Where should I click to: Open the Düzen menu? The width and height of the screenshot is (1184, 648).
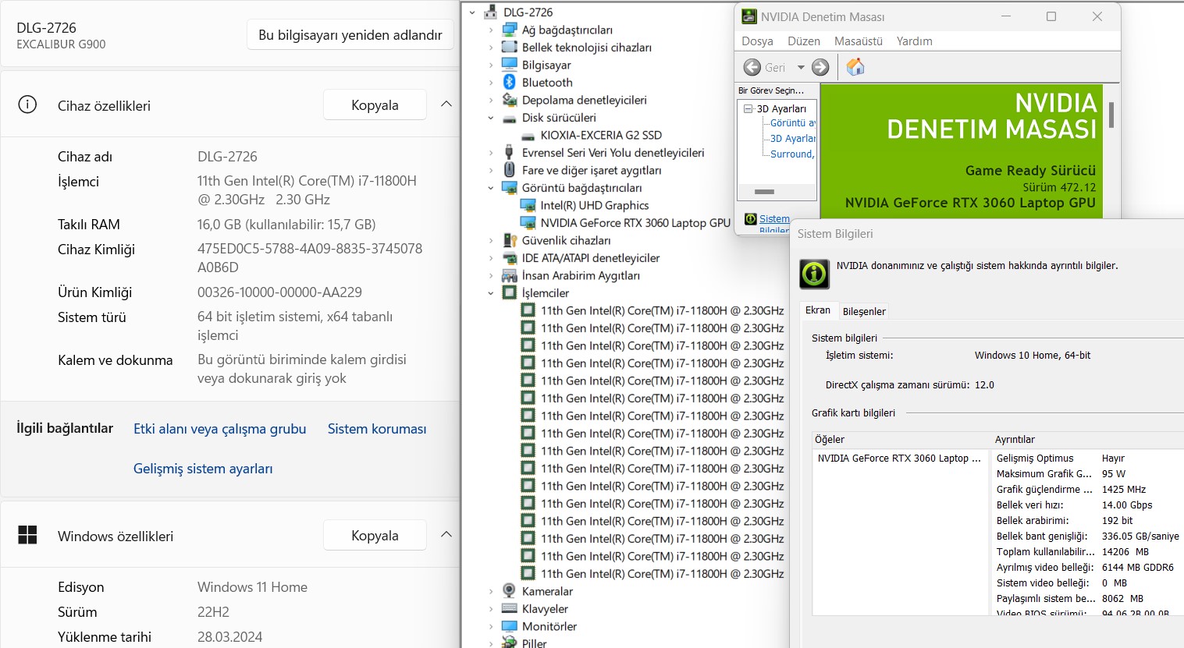804,41
